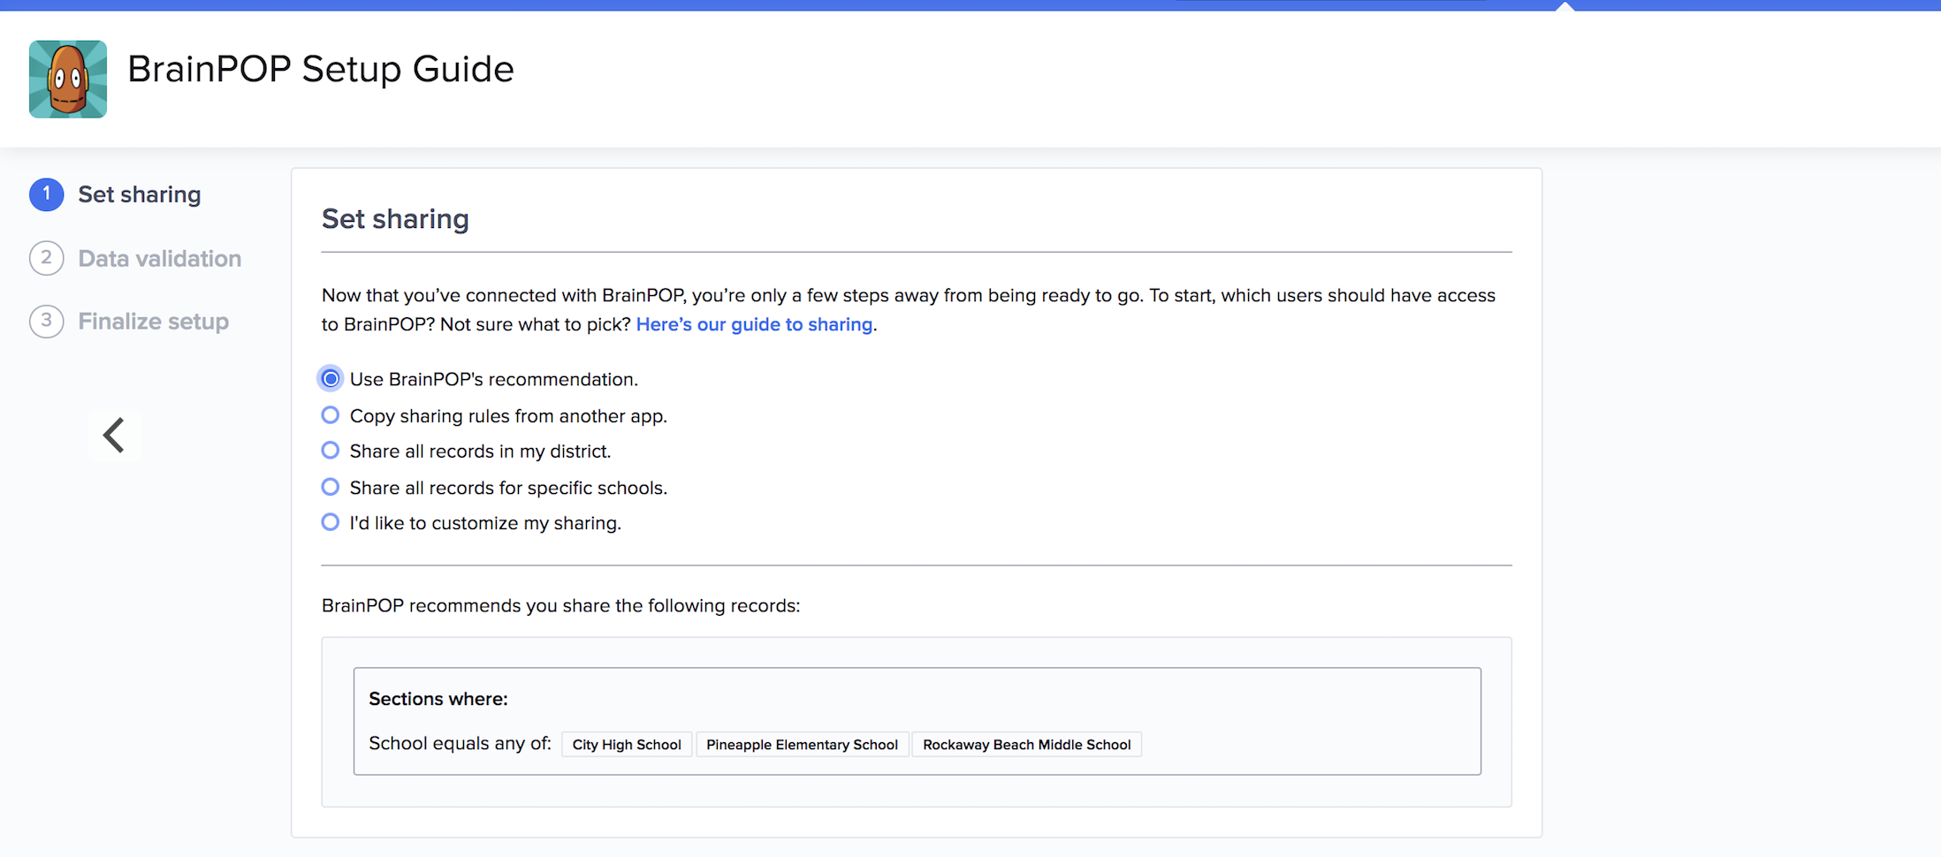The width and height of the screenshot is (1941, 857).
Task: Click the BrainPOP Setup Guide title
Action: tap(320, 69)
